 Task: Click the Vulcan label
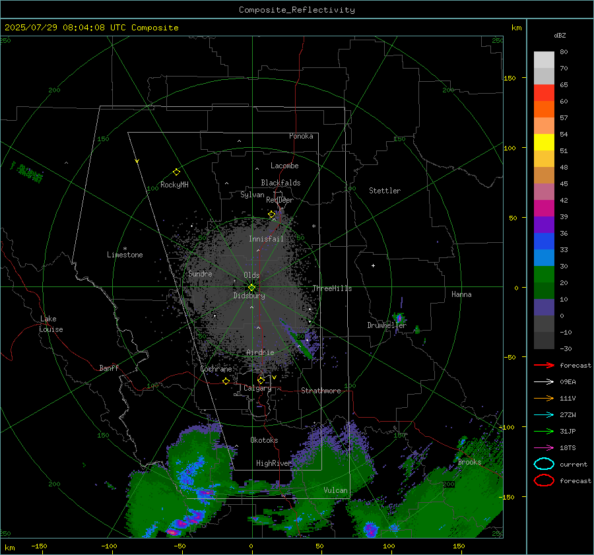tap(335, 490)
